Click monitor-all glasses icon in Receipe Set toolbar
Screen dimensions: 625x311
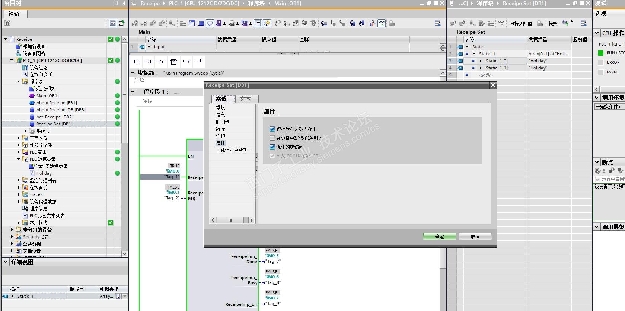point(501,23)
